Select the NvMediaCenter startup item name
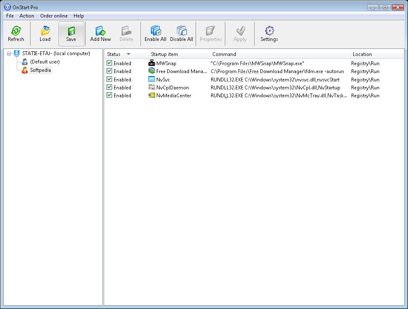This screenshot has width=408, height=309. [x=173, y=96]
